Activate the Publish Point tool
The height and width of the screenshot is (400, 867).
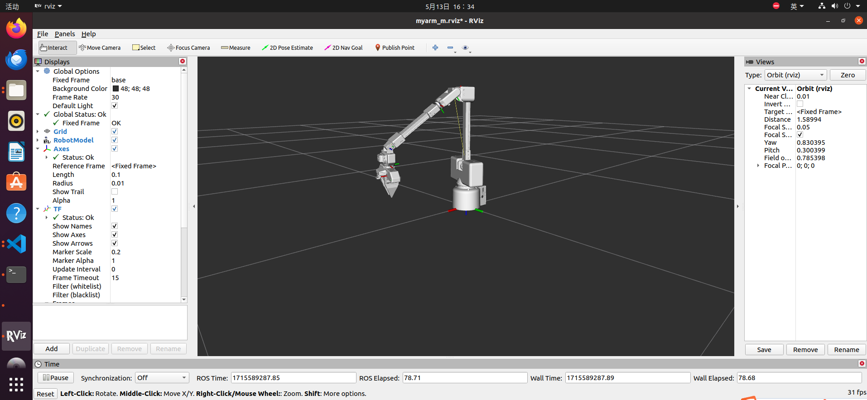click(395, 48)
